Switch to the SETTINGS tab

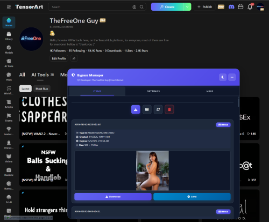pyautogui.click(x=153, y=91)
